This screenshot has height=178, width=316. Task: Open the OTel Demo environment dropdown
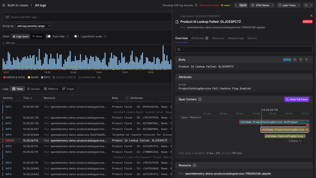(262, 5)
